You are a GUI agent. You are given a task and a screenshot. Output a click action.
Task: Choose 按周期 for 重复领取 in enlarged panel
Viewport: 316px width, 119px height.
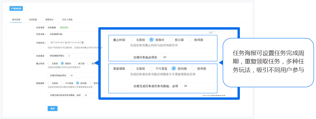tap(193, 68)
